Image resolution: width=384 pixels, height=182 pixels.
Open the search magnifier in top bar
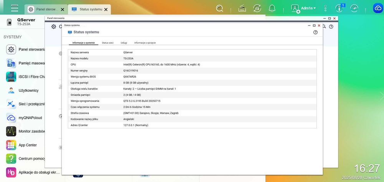click(x=220, y=8)
